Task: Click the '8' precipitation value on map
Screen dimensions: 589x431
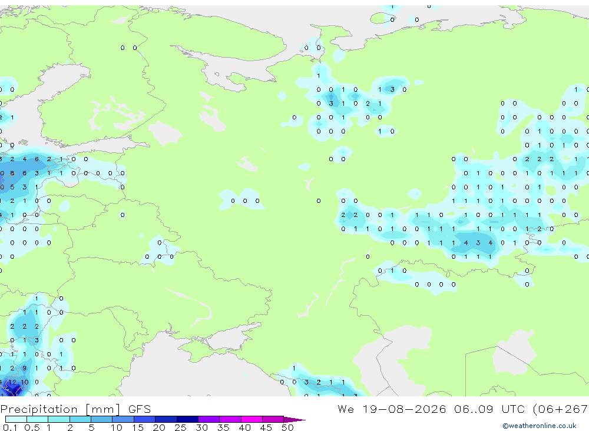Action: point(12,173)
